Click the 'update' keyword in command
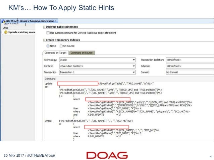The image size is (214, 160). tap(49, 84)
